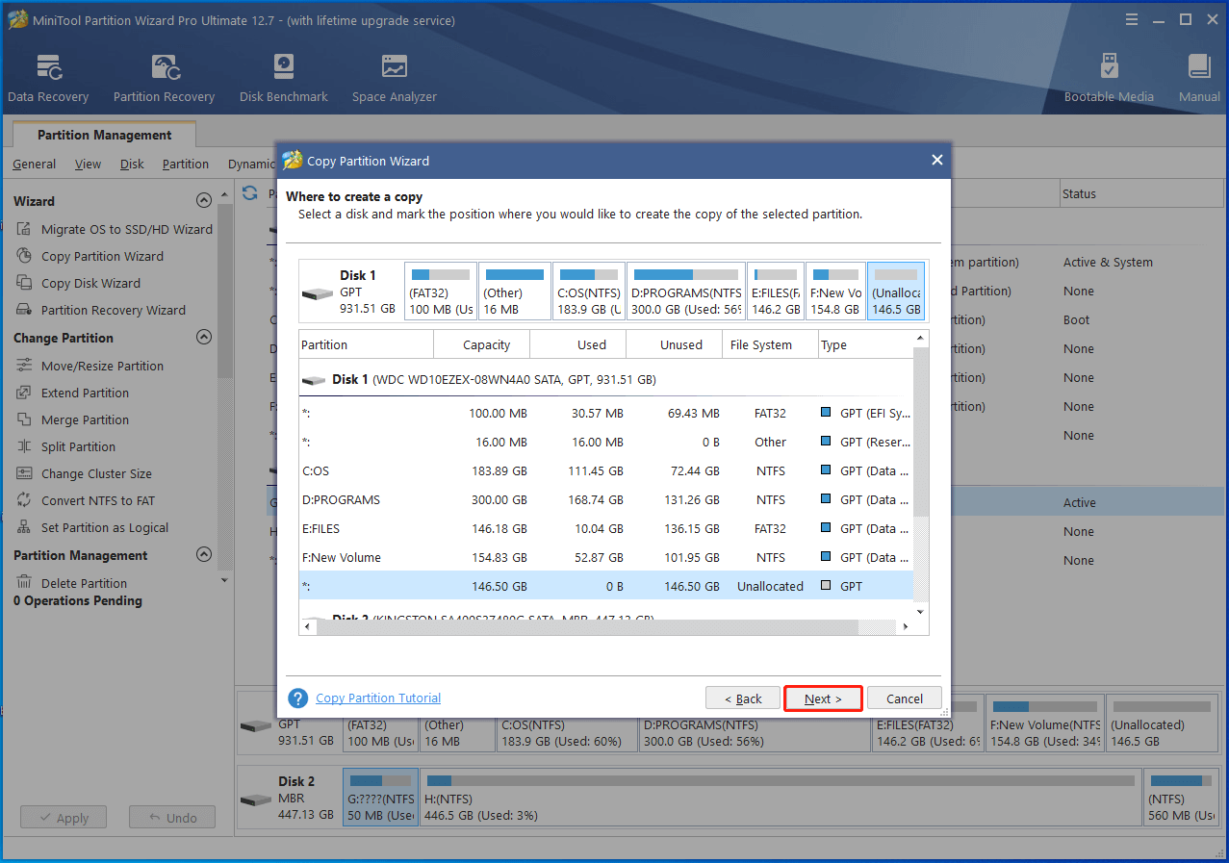Click the Disk 2 drive icon in the main window disk map
Image resolution: width=1229 pixels, height=863 pixels.
tap(255, 800)
